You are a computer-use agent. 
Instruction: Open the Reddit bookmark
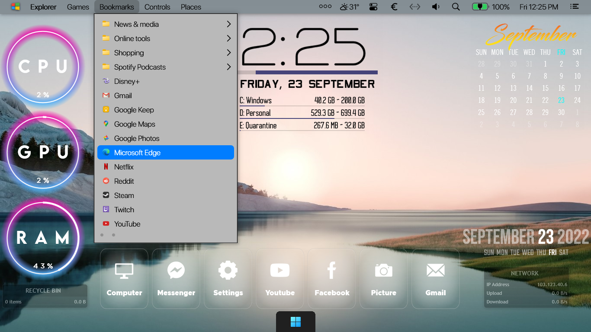point(166,181)
